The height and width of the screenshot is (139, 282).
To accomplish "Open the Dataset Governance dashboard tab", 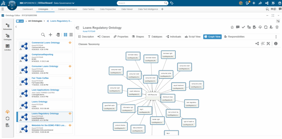I will (x=67, y=9).
